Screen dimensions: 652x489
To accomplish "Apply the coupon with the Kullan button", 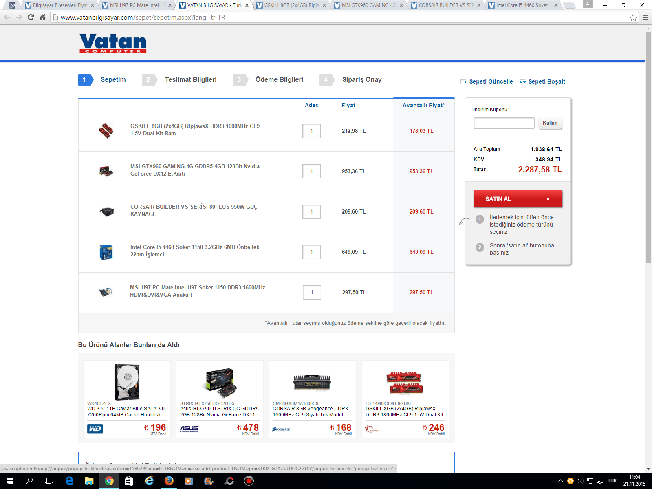I will point(550,123).
